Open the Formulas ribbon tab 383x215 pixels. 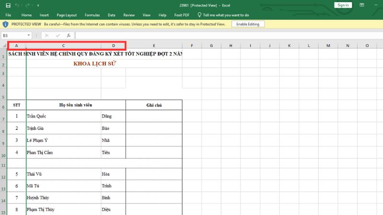click(91, 15)
